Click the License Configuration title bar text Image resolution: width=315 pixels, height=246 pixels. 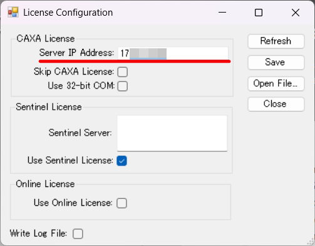(x=68, y=13)
